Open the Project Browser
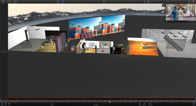The image size is (196, 106). tap(9, 1)
